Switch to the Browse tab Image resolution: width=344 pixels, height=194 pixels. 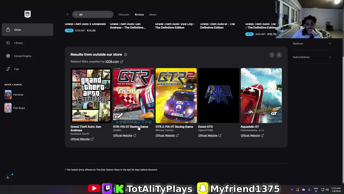(139, 15)
